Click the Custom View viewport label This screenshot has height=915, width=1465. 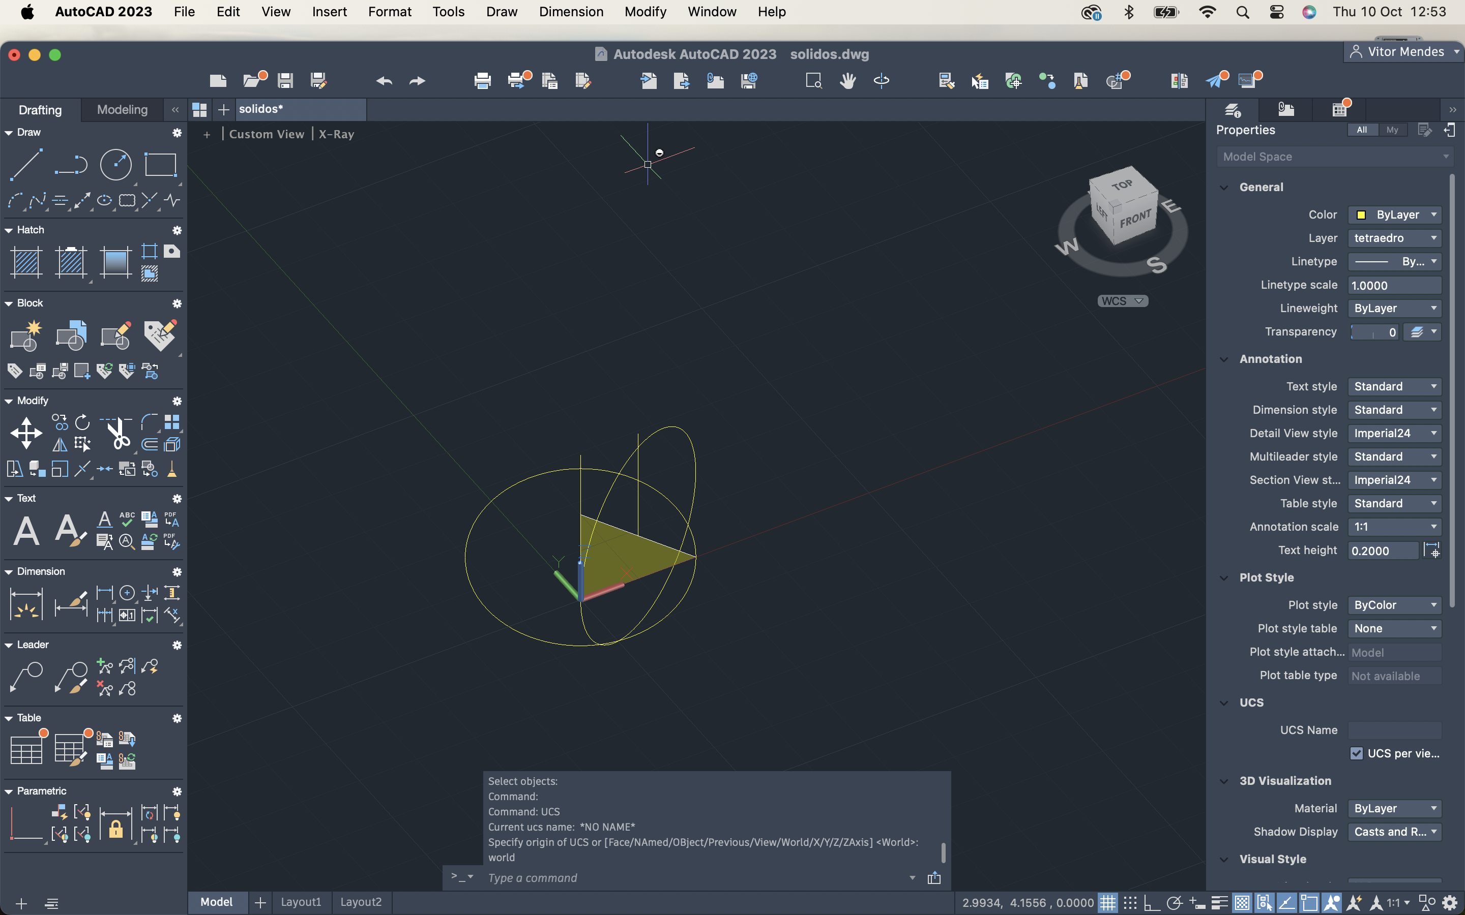point(267,134)
